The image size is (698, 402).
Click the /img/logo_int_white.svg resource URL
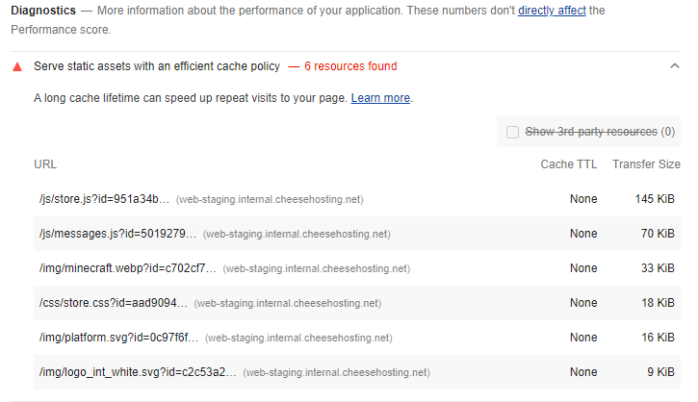pyautogui.click(x=136, y=372)
